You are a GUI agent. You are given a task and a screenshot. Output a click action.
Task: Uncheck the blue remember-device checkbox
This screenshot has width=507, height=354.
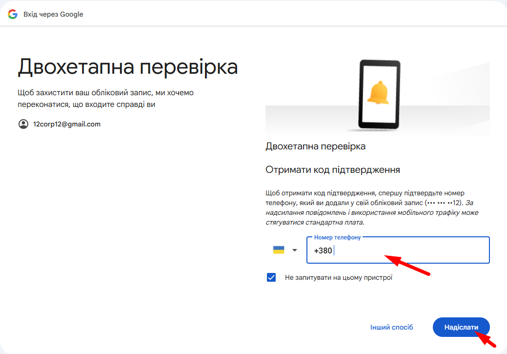coord(272,277)
